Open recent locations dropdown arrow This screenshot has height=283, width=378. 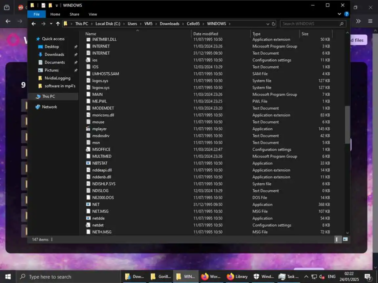point(51,24)
